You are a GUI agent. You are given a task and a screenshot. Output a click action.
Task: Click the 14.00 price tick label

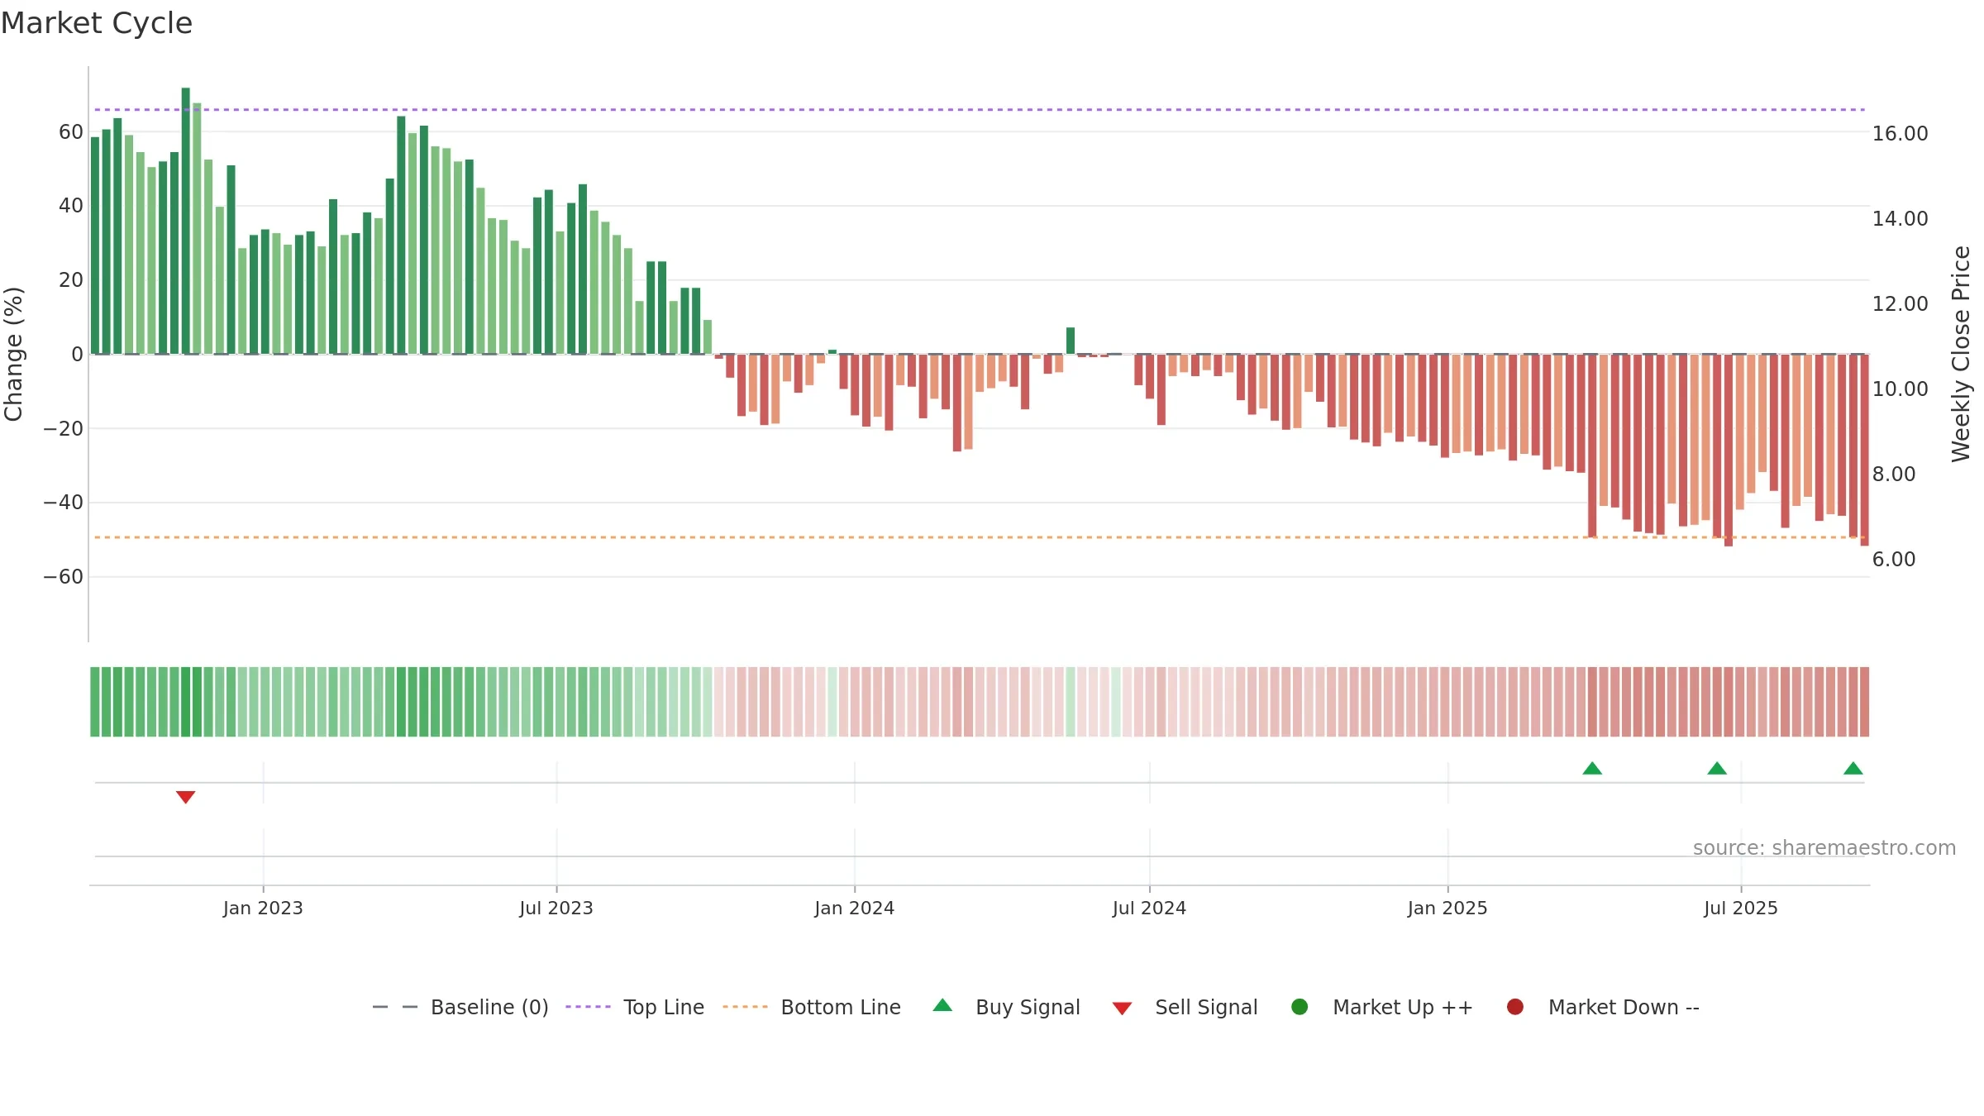click(x=1900, y=219)
